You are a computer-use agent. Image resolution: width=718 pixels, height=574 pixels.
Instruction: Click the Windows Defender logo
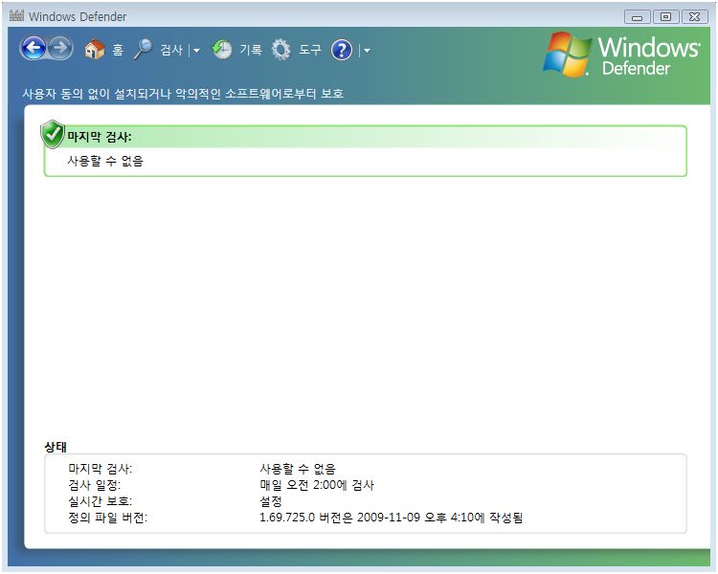[621, 55]
